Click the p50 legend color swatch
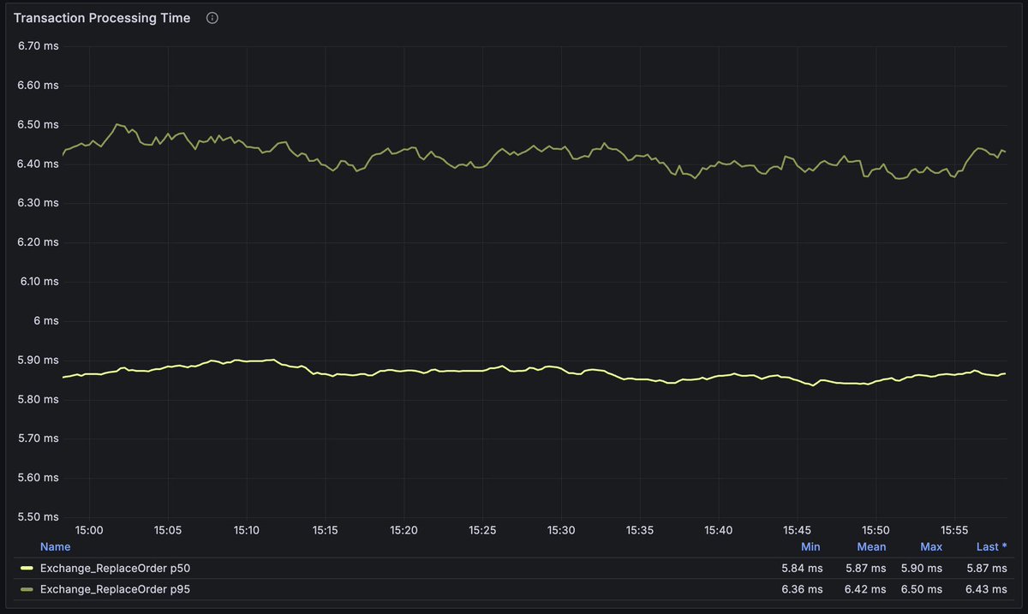 (x=27, y=568)
